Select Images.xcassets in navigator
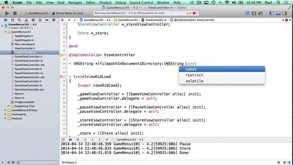 click(24, 102)
